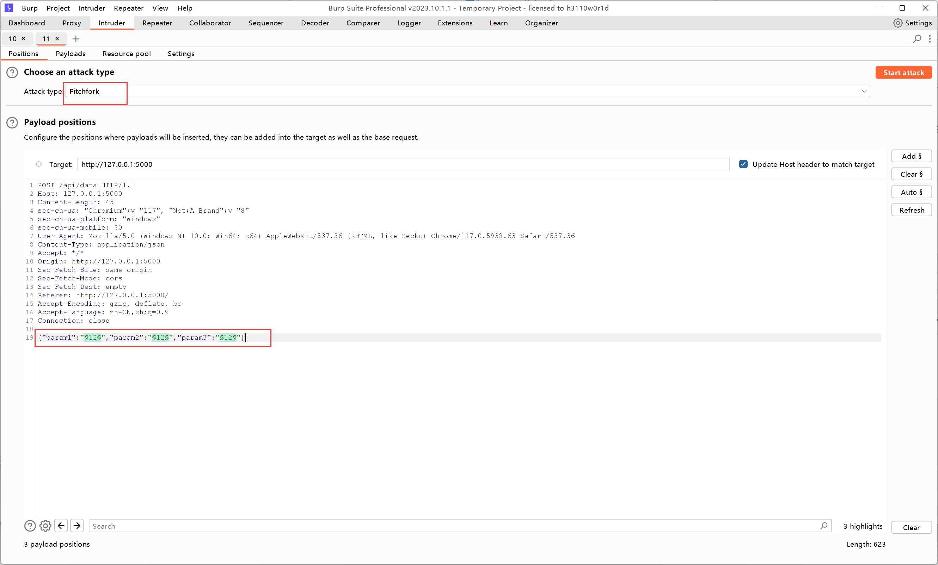Select Intruder attack tab 10
The image size is (938, 565).
click(13, 39)
